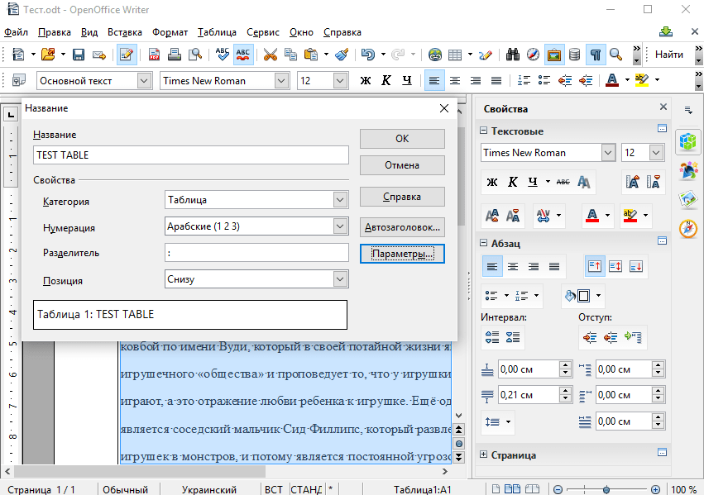Open the Нумерация dropdown list
Image resolution: width=704 pixels, height=495 pixels.
point(339,226)
